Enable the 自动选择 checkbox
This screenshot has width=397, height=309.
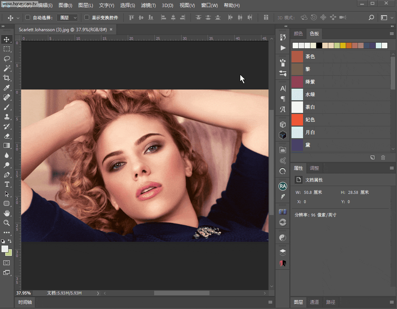(28, 17)
